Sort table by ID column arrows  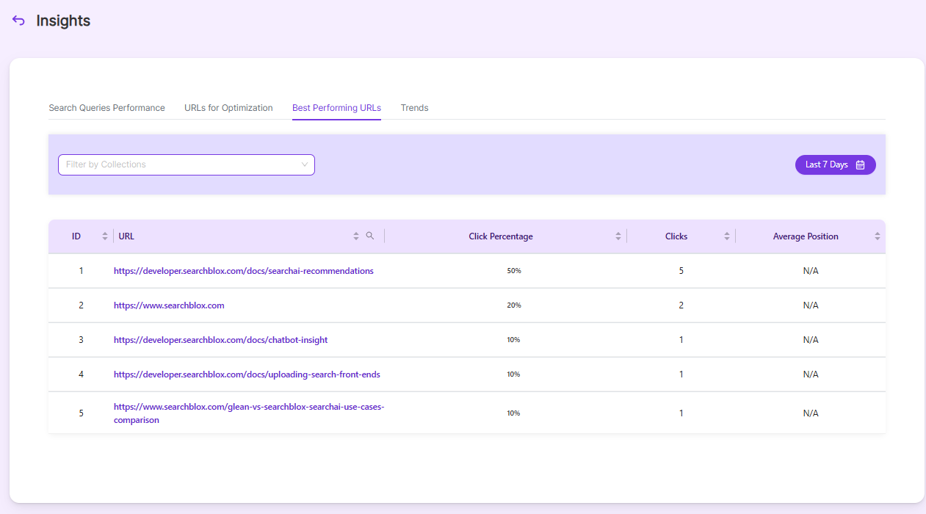(105, 236)
